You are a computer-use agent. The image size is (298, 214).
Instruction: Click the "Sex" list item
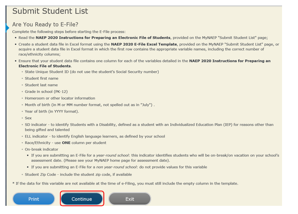(28, 118)
